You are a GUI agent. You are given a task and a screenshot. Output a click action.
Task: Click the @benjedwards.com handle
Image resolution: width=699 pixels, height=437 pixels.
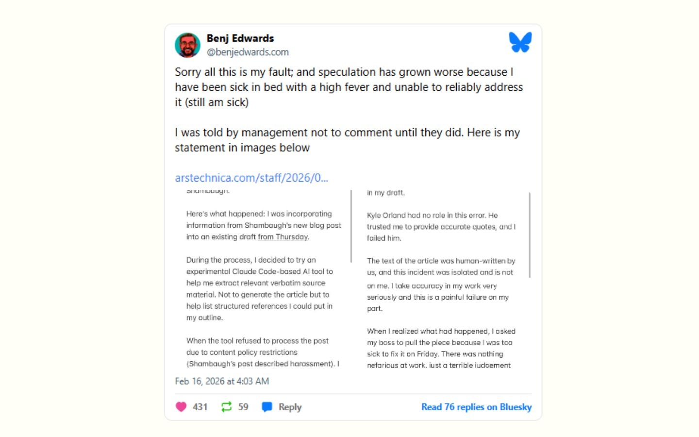tap(248, 52)
